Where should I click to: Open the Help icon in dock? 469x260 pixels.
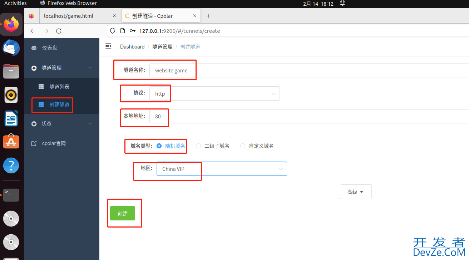11,165
